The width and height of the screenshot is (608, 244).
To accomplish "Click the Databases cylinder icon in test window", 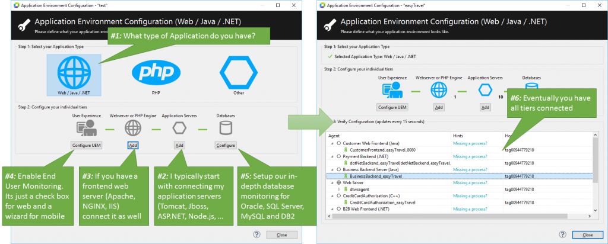I will click(x=226, y=129).
